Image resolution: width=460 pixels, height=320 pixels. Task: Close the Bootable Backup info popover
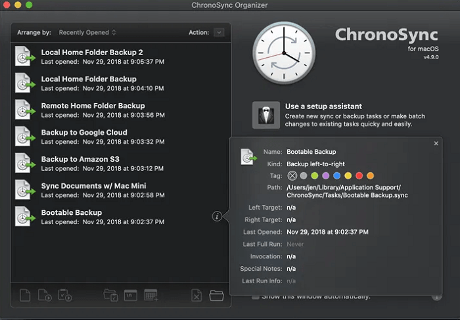(x=436, y=143)
